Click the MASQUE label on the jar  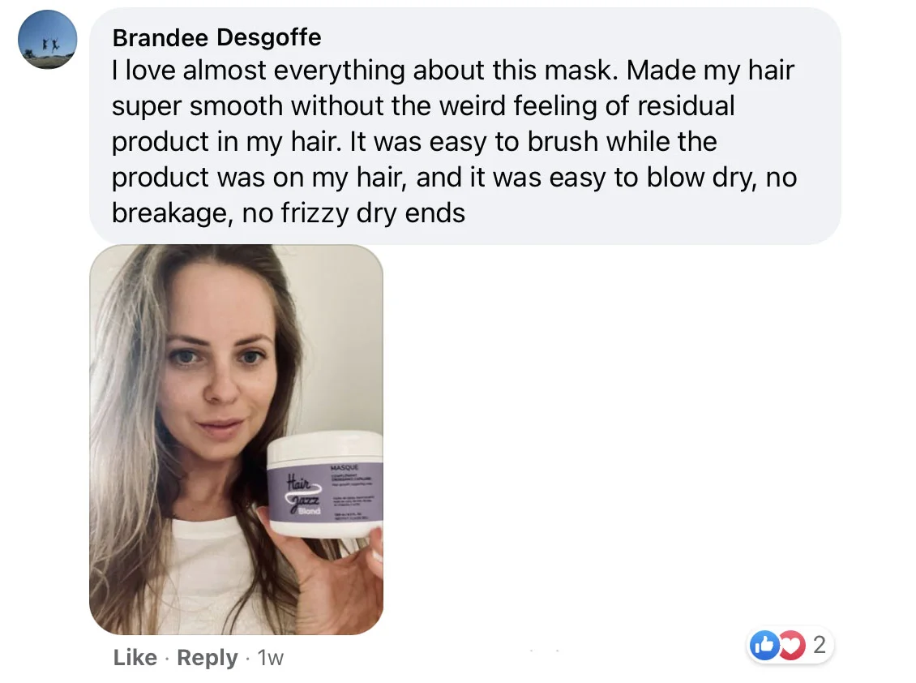click(345, 468)
